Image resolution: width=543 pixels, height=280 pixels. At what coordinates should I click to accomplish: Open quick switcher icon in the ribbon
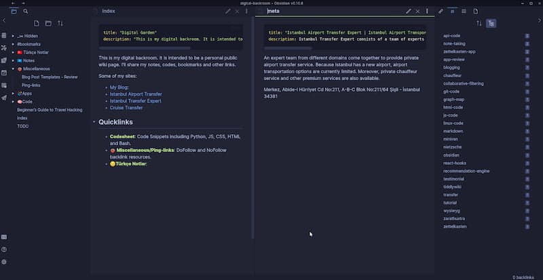[4, 36]
